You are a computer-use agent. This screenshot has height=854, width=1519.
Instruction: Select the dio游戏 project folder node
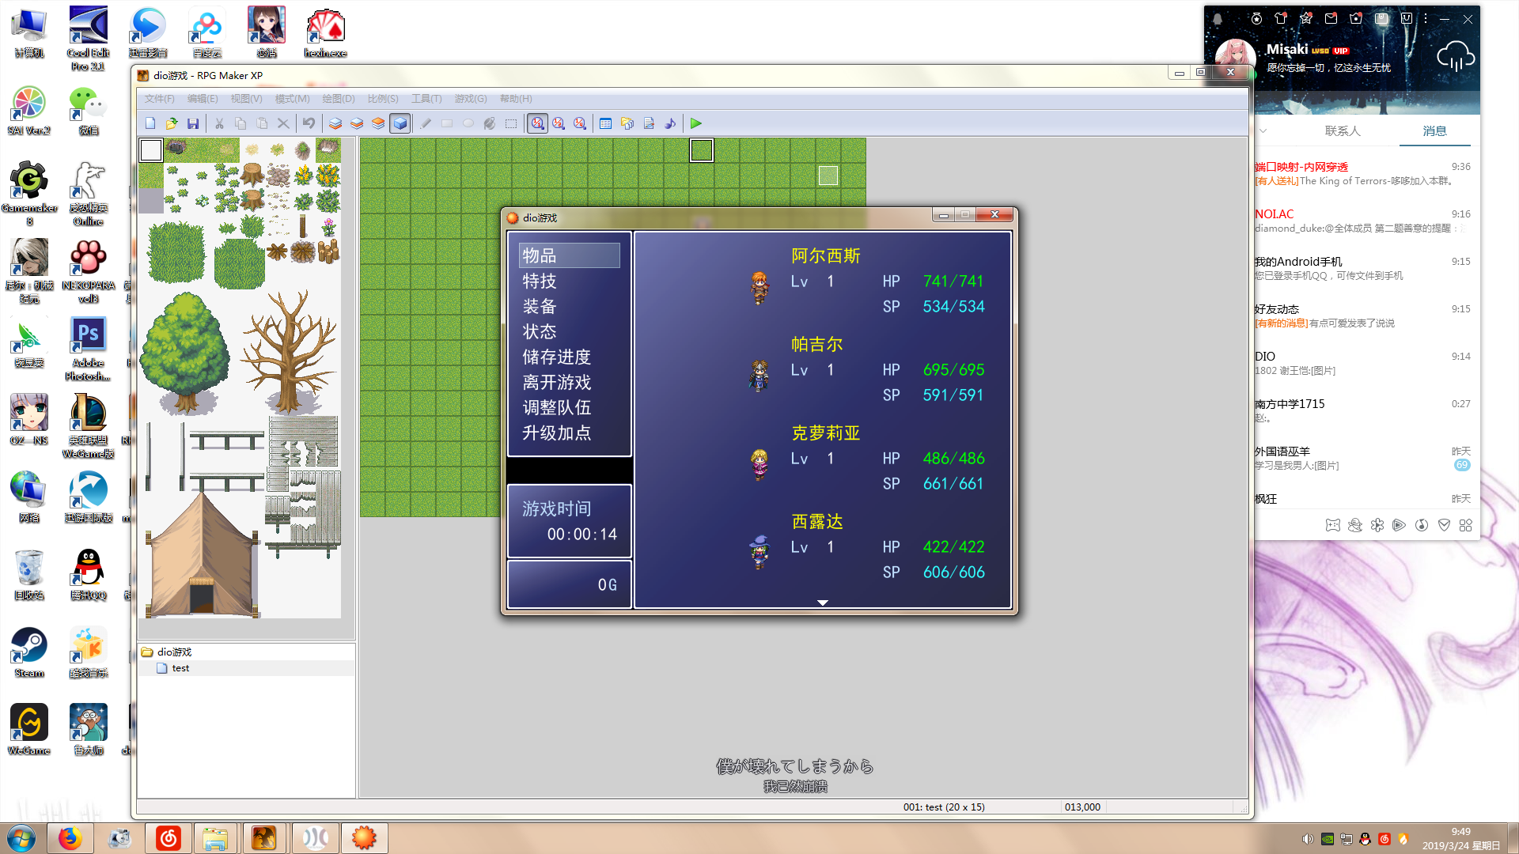174,652
